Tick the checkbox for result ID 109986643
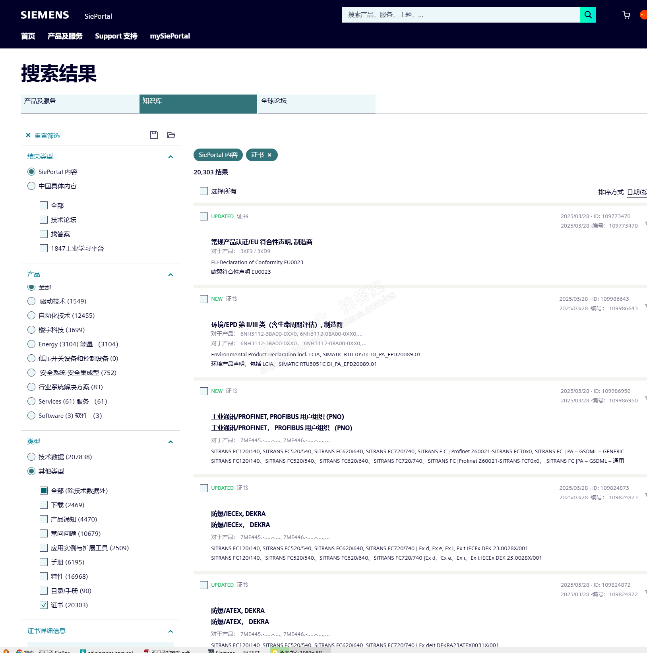 (x=204, y=299)
